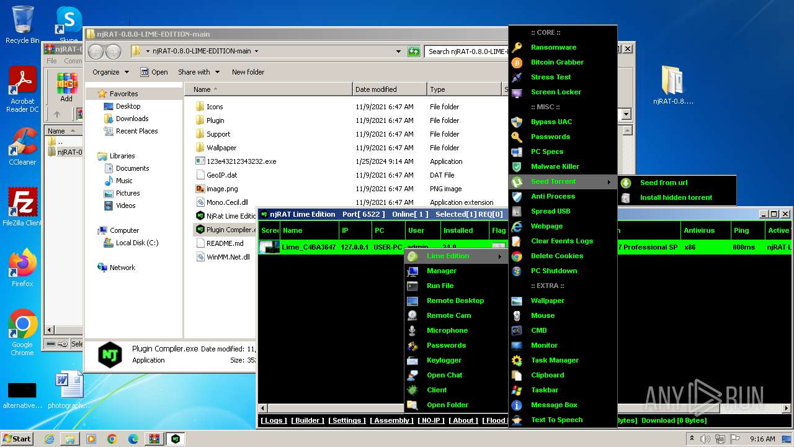
Task: Click the PC Specs icon
Action: [517, 151]
